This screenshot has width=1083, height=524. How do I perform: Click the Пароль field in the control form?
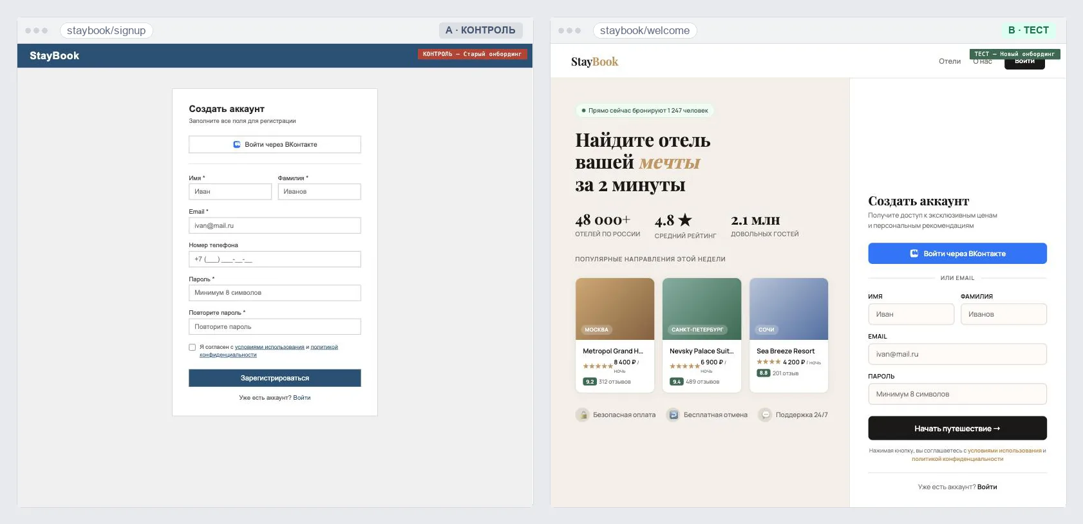point(275,293)
